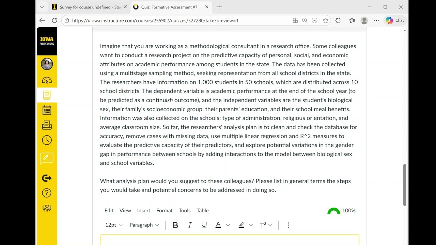Image resolution: width=436 pixels, height=245 pixels.
Task: Open browser settings and more menu
Action: point(376,20)
